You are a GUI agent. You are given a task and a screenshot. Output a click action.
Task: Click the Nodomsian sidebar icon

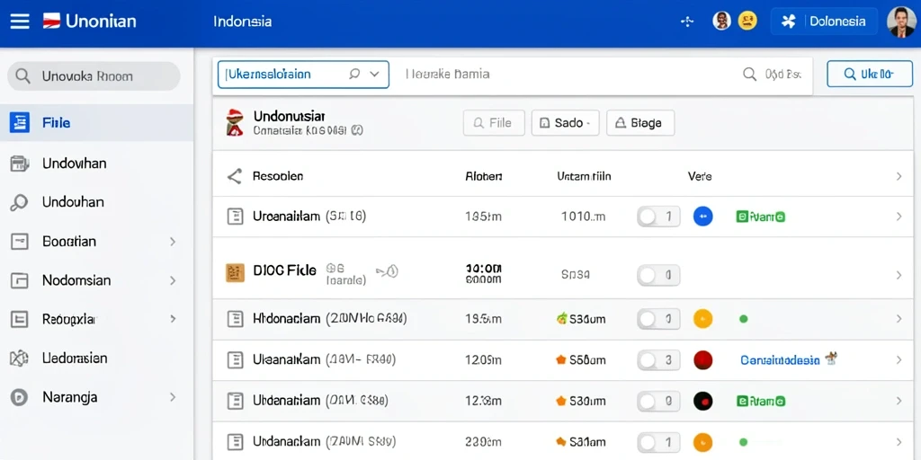click(20, 280)
